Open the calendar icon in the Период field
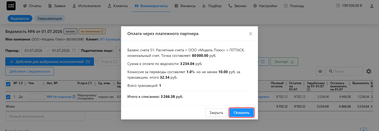 pos(74,51)
